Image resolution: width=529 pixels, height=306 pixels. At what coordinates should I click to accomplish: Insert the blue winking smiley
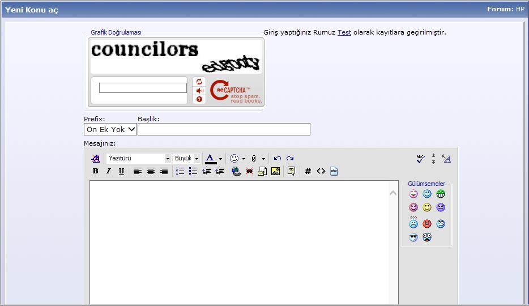(x=427, y=194)
